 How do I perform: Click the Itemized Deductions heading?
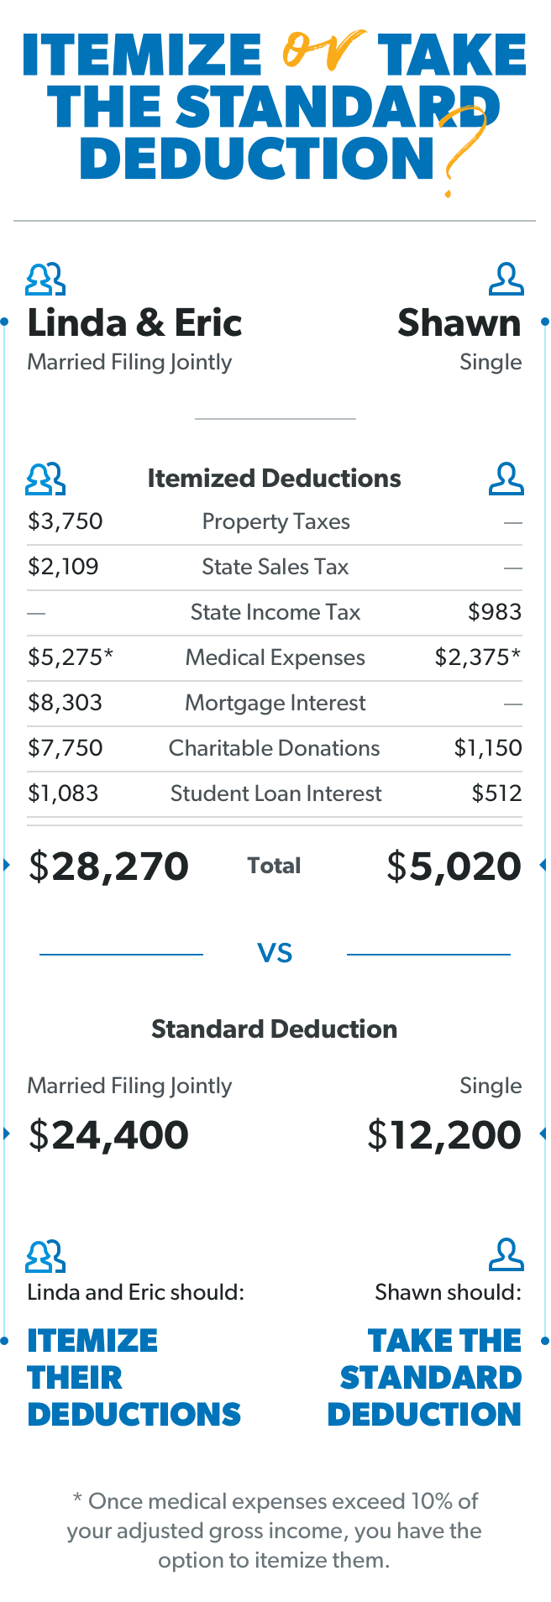275,479
